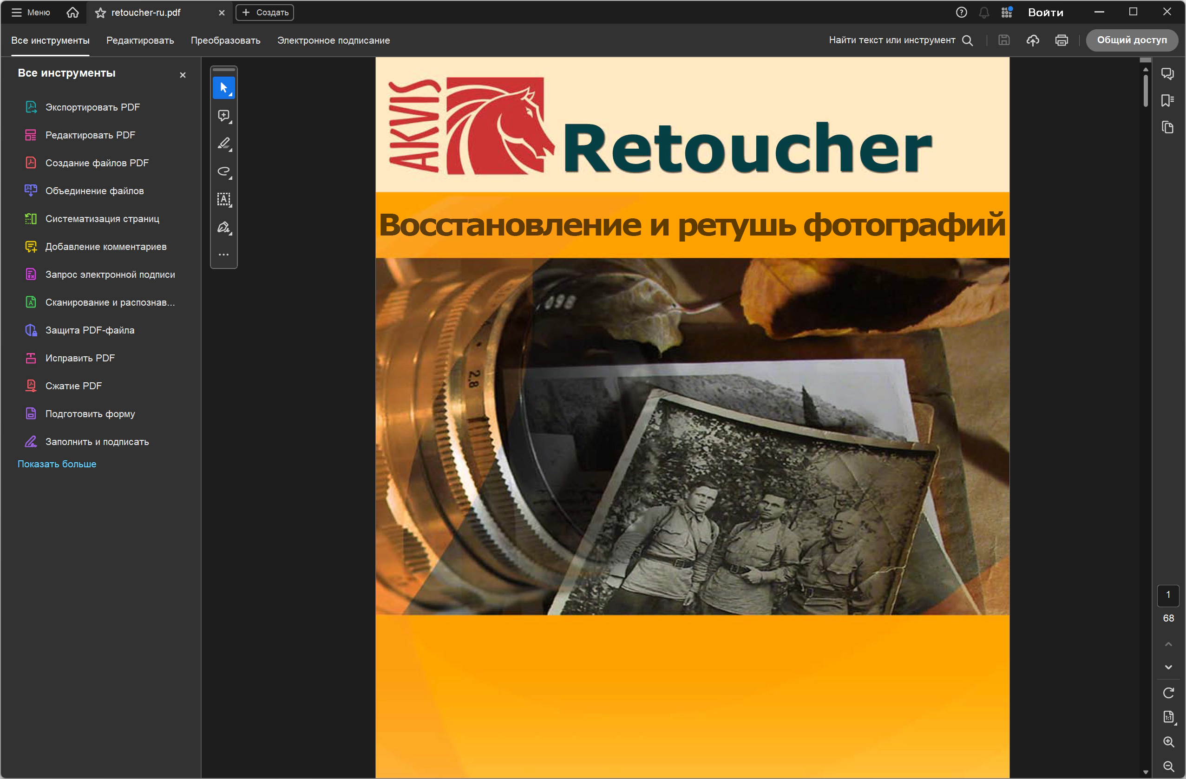Switch to Редактировать tab
The width and height of the screenshot is (1186, 779).
point(140,40)
